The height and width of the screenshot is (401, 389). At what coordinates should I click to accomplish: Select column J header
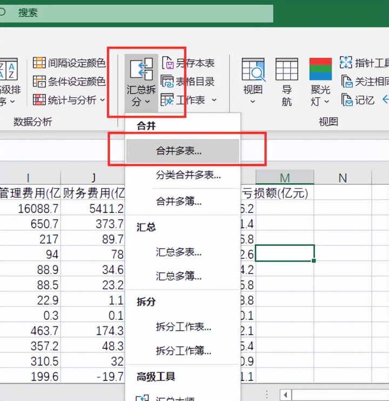coord(93,178)
